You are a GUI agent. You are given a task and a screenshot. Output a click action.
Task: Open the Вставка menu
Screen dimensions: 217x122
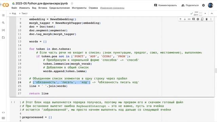[43, 8]
